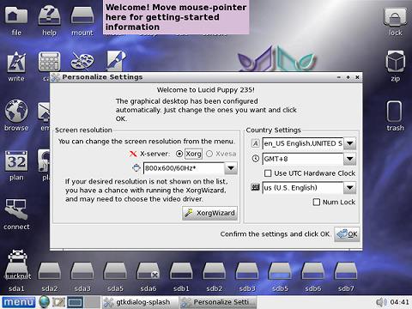Open the help desktop icon
Viewport: 412px width, 309px height.
(49, 16)
